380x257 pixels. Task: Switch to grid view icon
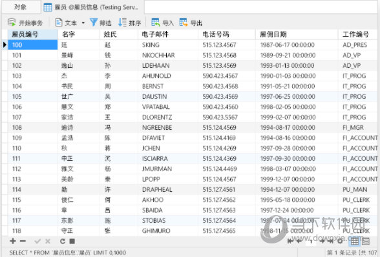coord(355,241)
